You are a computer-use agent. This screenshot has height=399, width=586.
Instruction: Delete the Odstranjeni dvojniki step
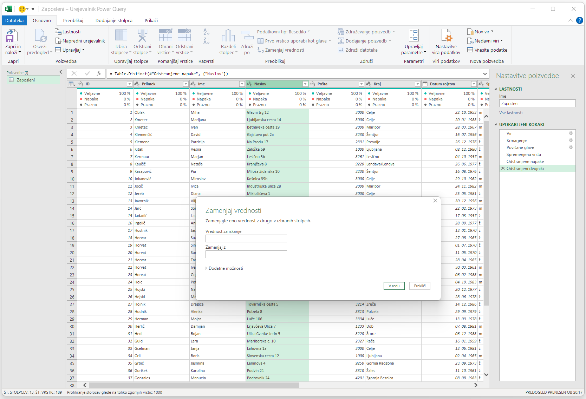click(503, 168)
